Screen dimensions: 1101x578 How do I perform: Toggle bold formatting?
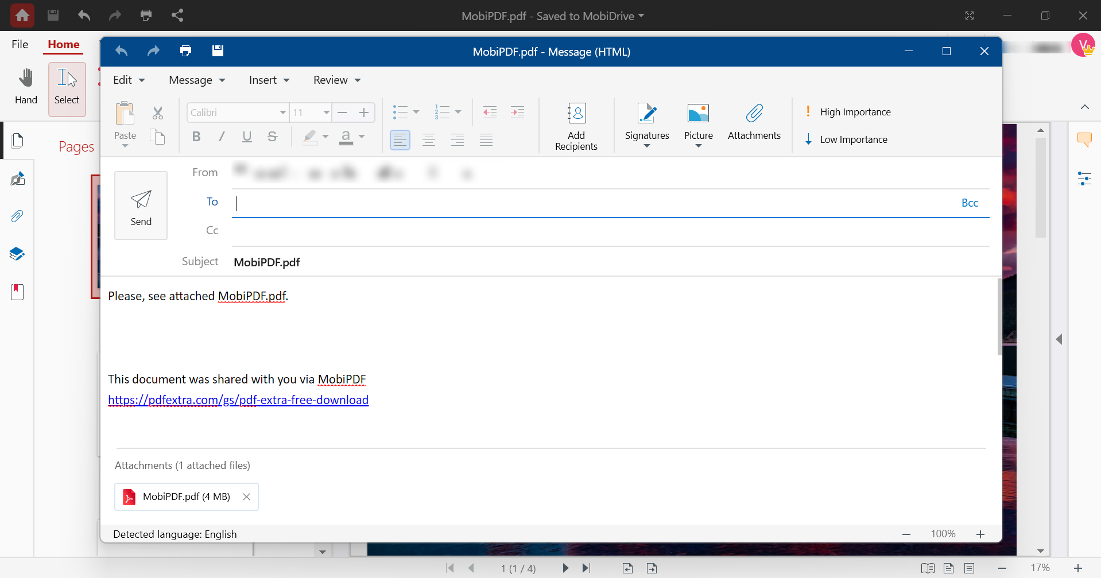196,137
